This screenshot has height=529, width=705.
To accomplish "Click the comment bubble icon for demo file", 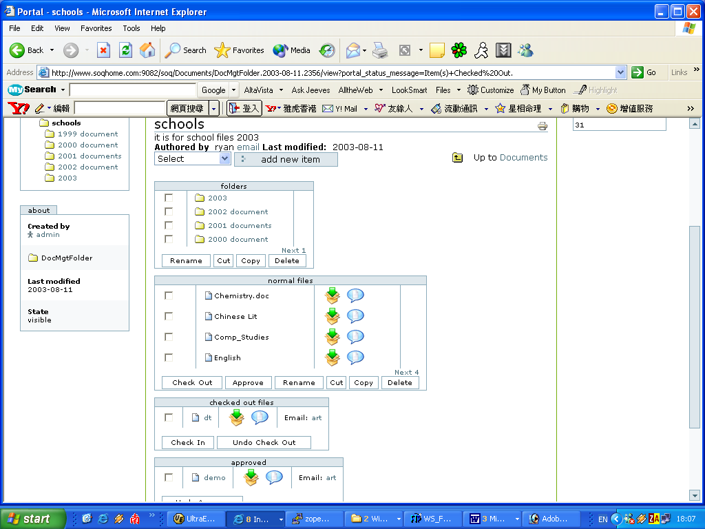I will click(x=274, y=477).
